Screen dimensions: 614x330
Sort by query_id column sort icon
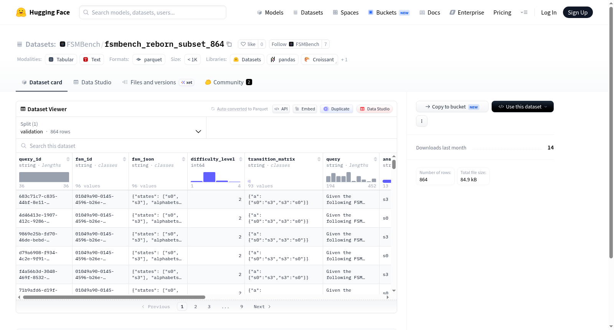click(68, 159)
